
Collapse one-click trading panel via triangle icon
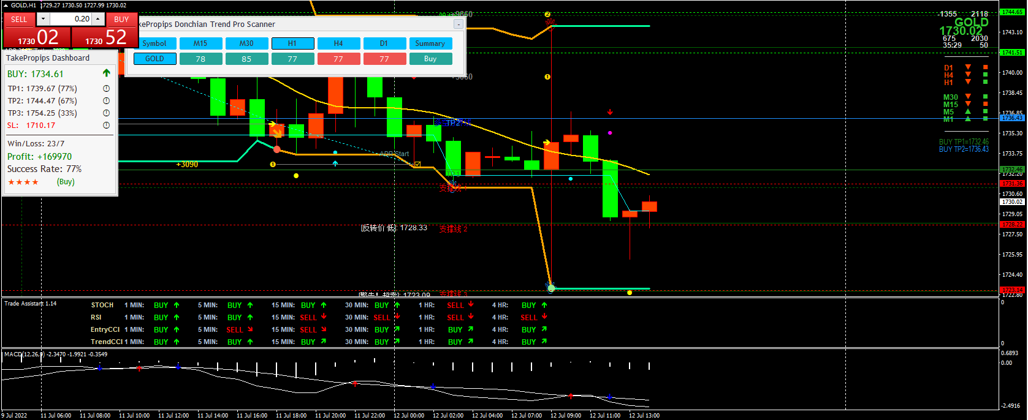pyautogui.click(x=6, y=5)
